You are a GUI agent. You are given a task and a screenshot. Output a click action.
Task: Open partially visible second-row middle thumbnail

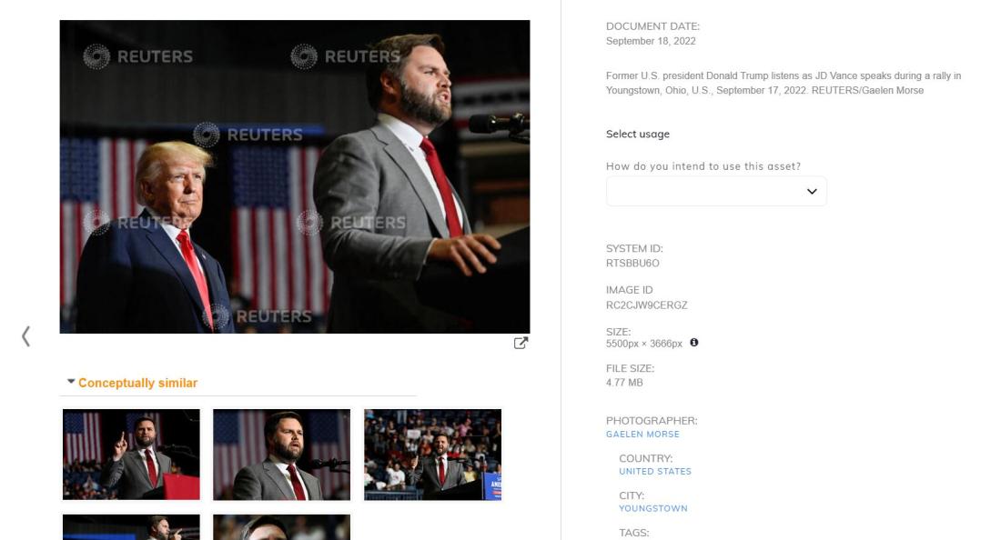pyautogui.click(x=281, y=527)
